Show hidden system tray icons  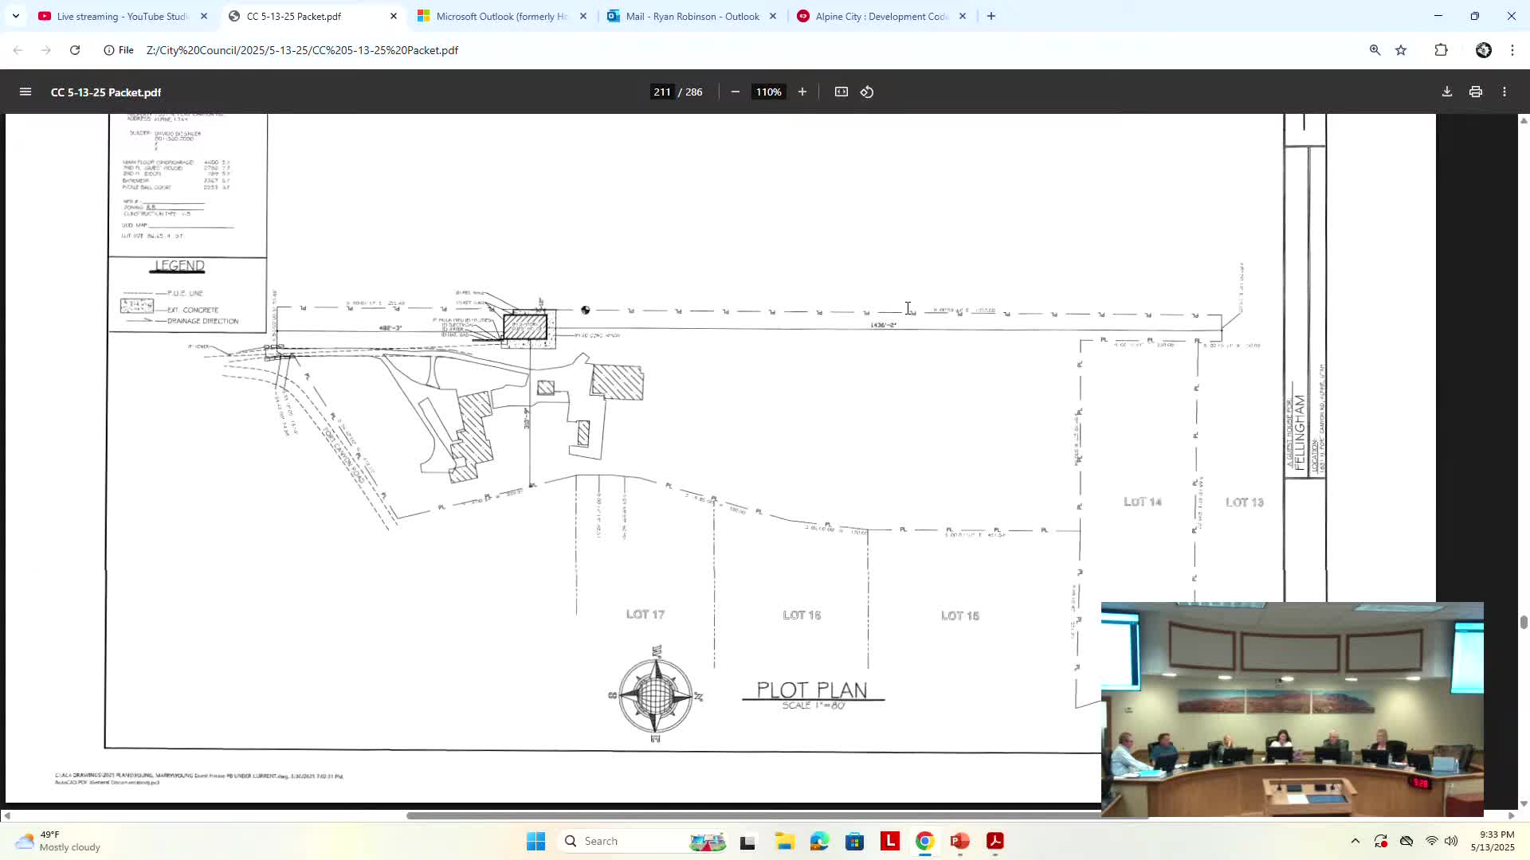coord(1355,841)
